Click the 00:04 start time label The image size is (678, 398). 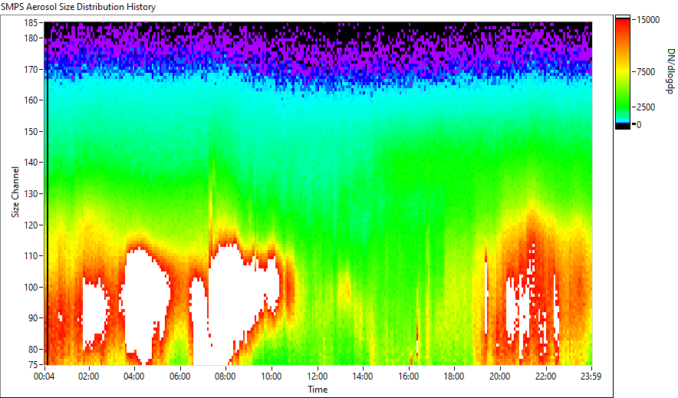(x=44, y=377)
